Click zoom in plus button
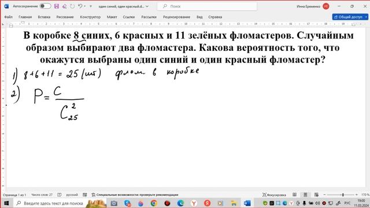370x208 pixels. point(357,195)
